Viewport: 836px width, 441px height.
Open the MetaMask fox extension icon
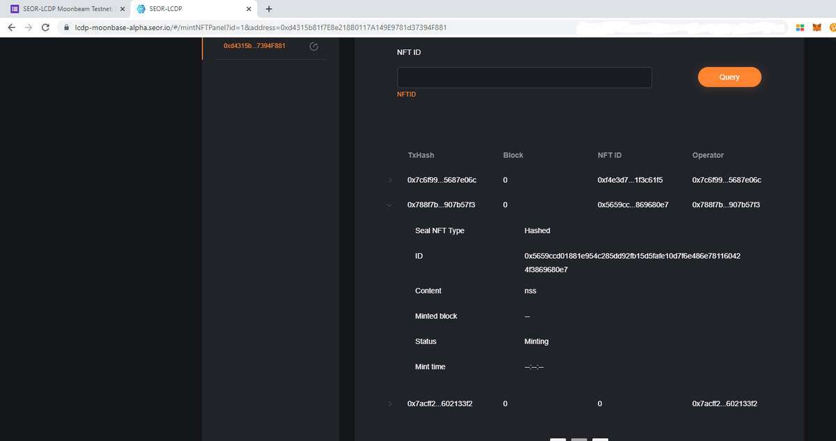click(816, 27)
